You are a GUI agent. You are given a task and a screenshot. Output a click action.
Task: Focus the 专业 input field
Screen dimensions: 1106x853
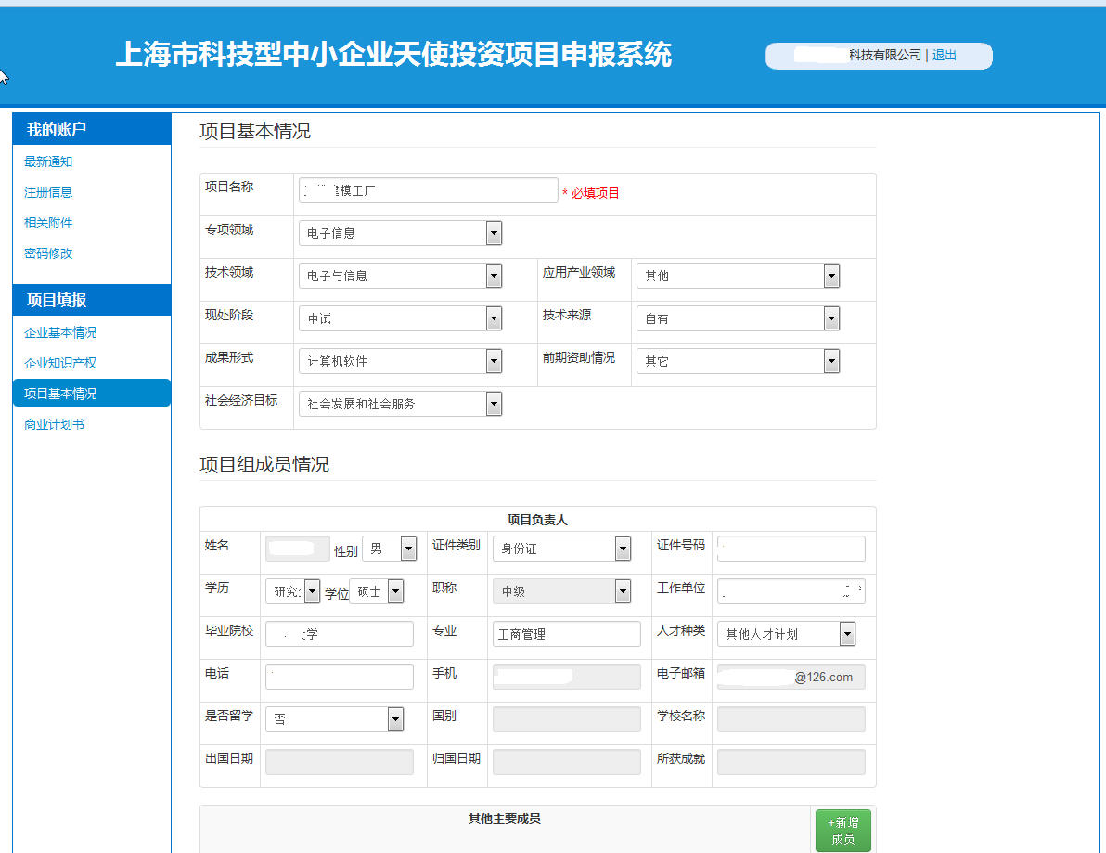[566, 634]
